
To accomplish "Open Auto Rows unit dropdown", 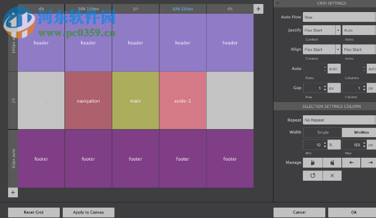I will pos(334,69).
